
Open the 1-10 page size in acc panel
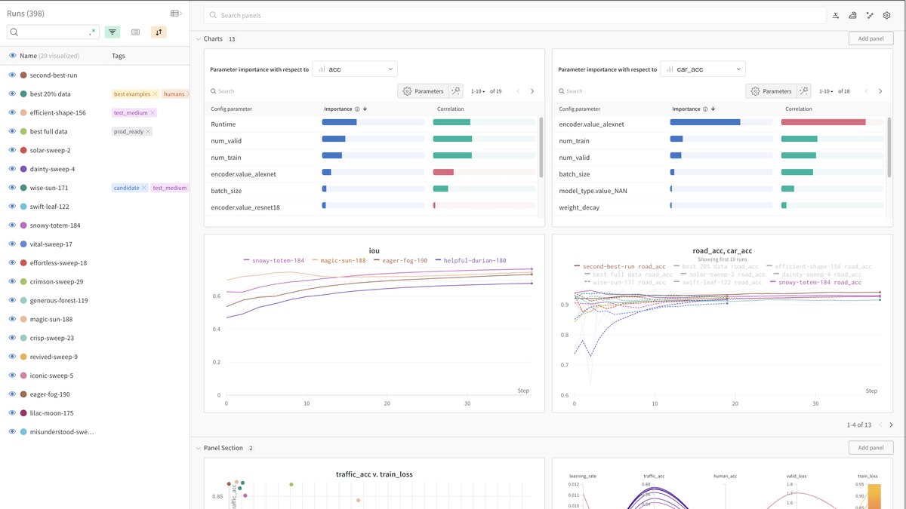tap(478, 91)
